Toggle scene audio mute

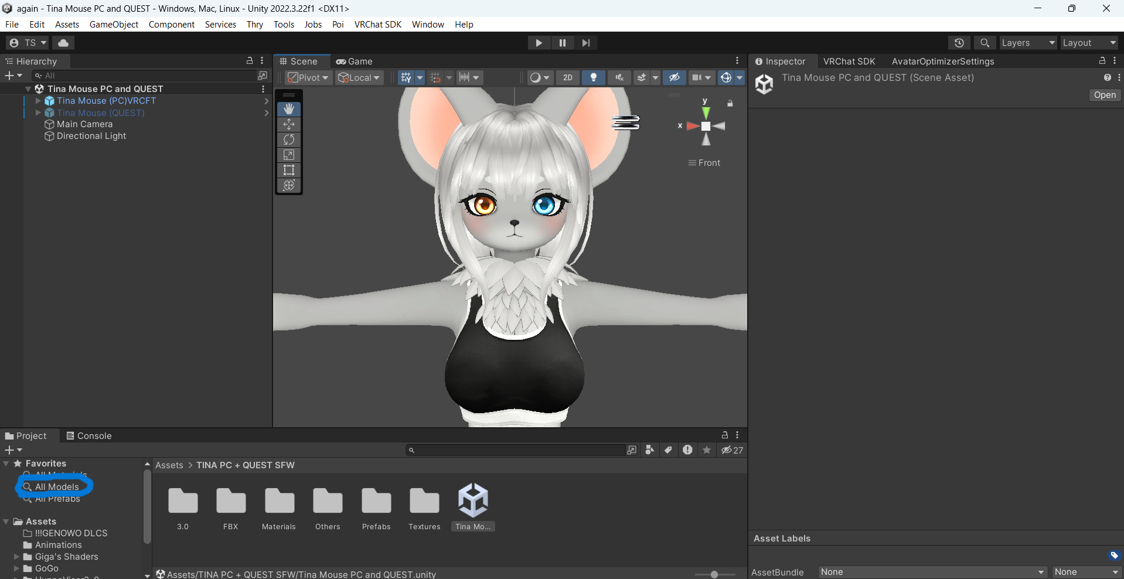pos(619,78)
